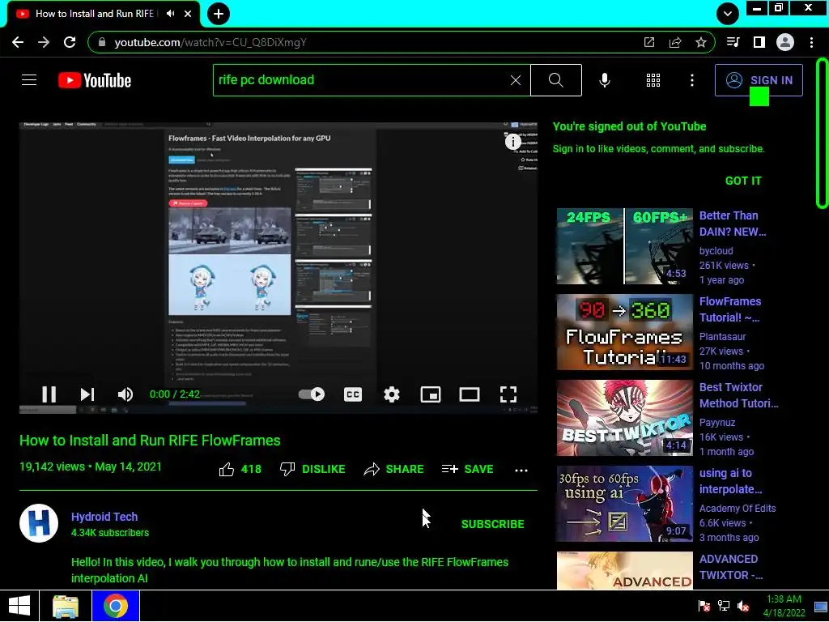829x622 pixels.
Task: Open the player settings gear
Action: coord(392,394)
